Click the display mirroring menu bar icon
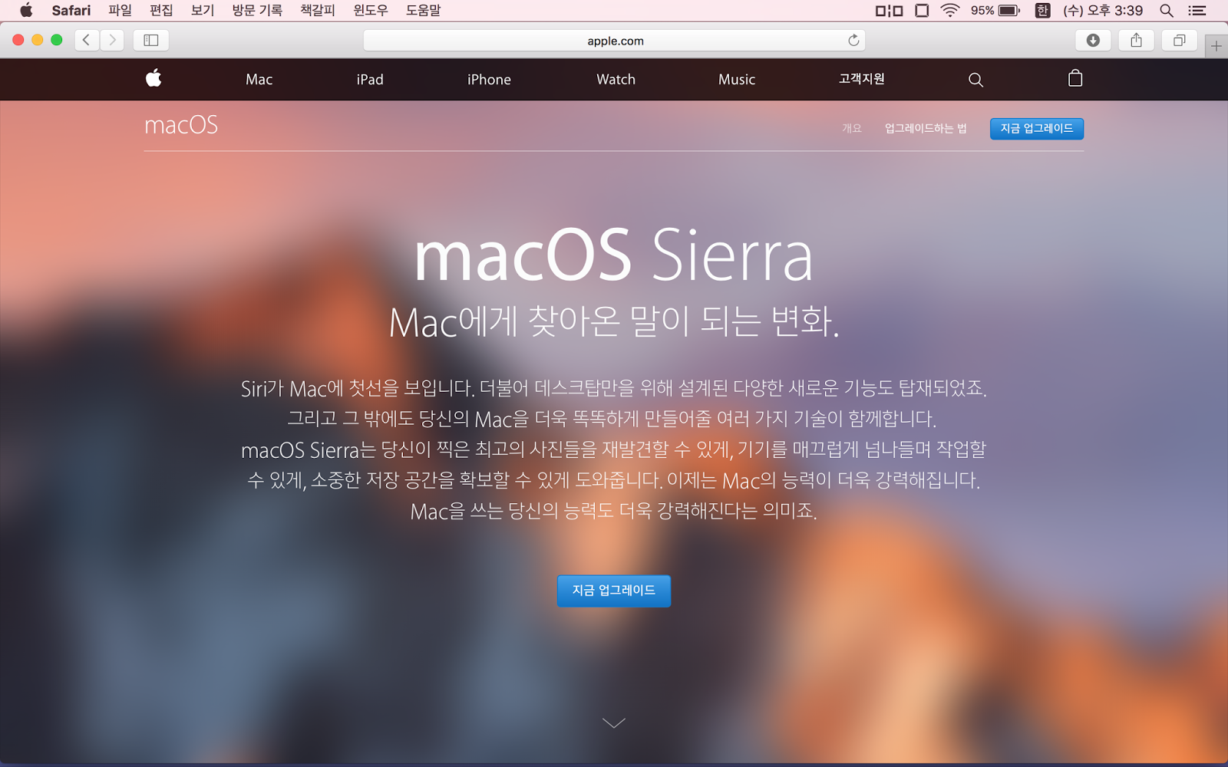 (889, 10)
